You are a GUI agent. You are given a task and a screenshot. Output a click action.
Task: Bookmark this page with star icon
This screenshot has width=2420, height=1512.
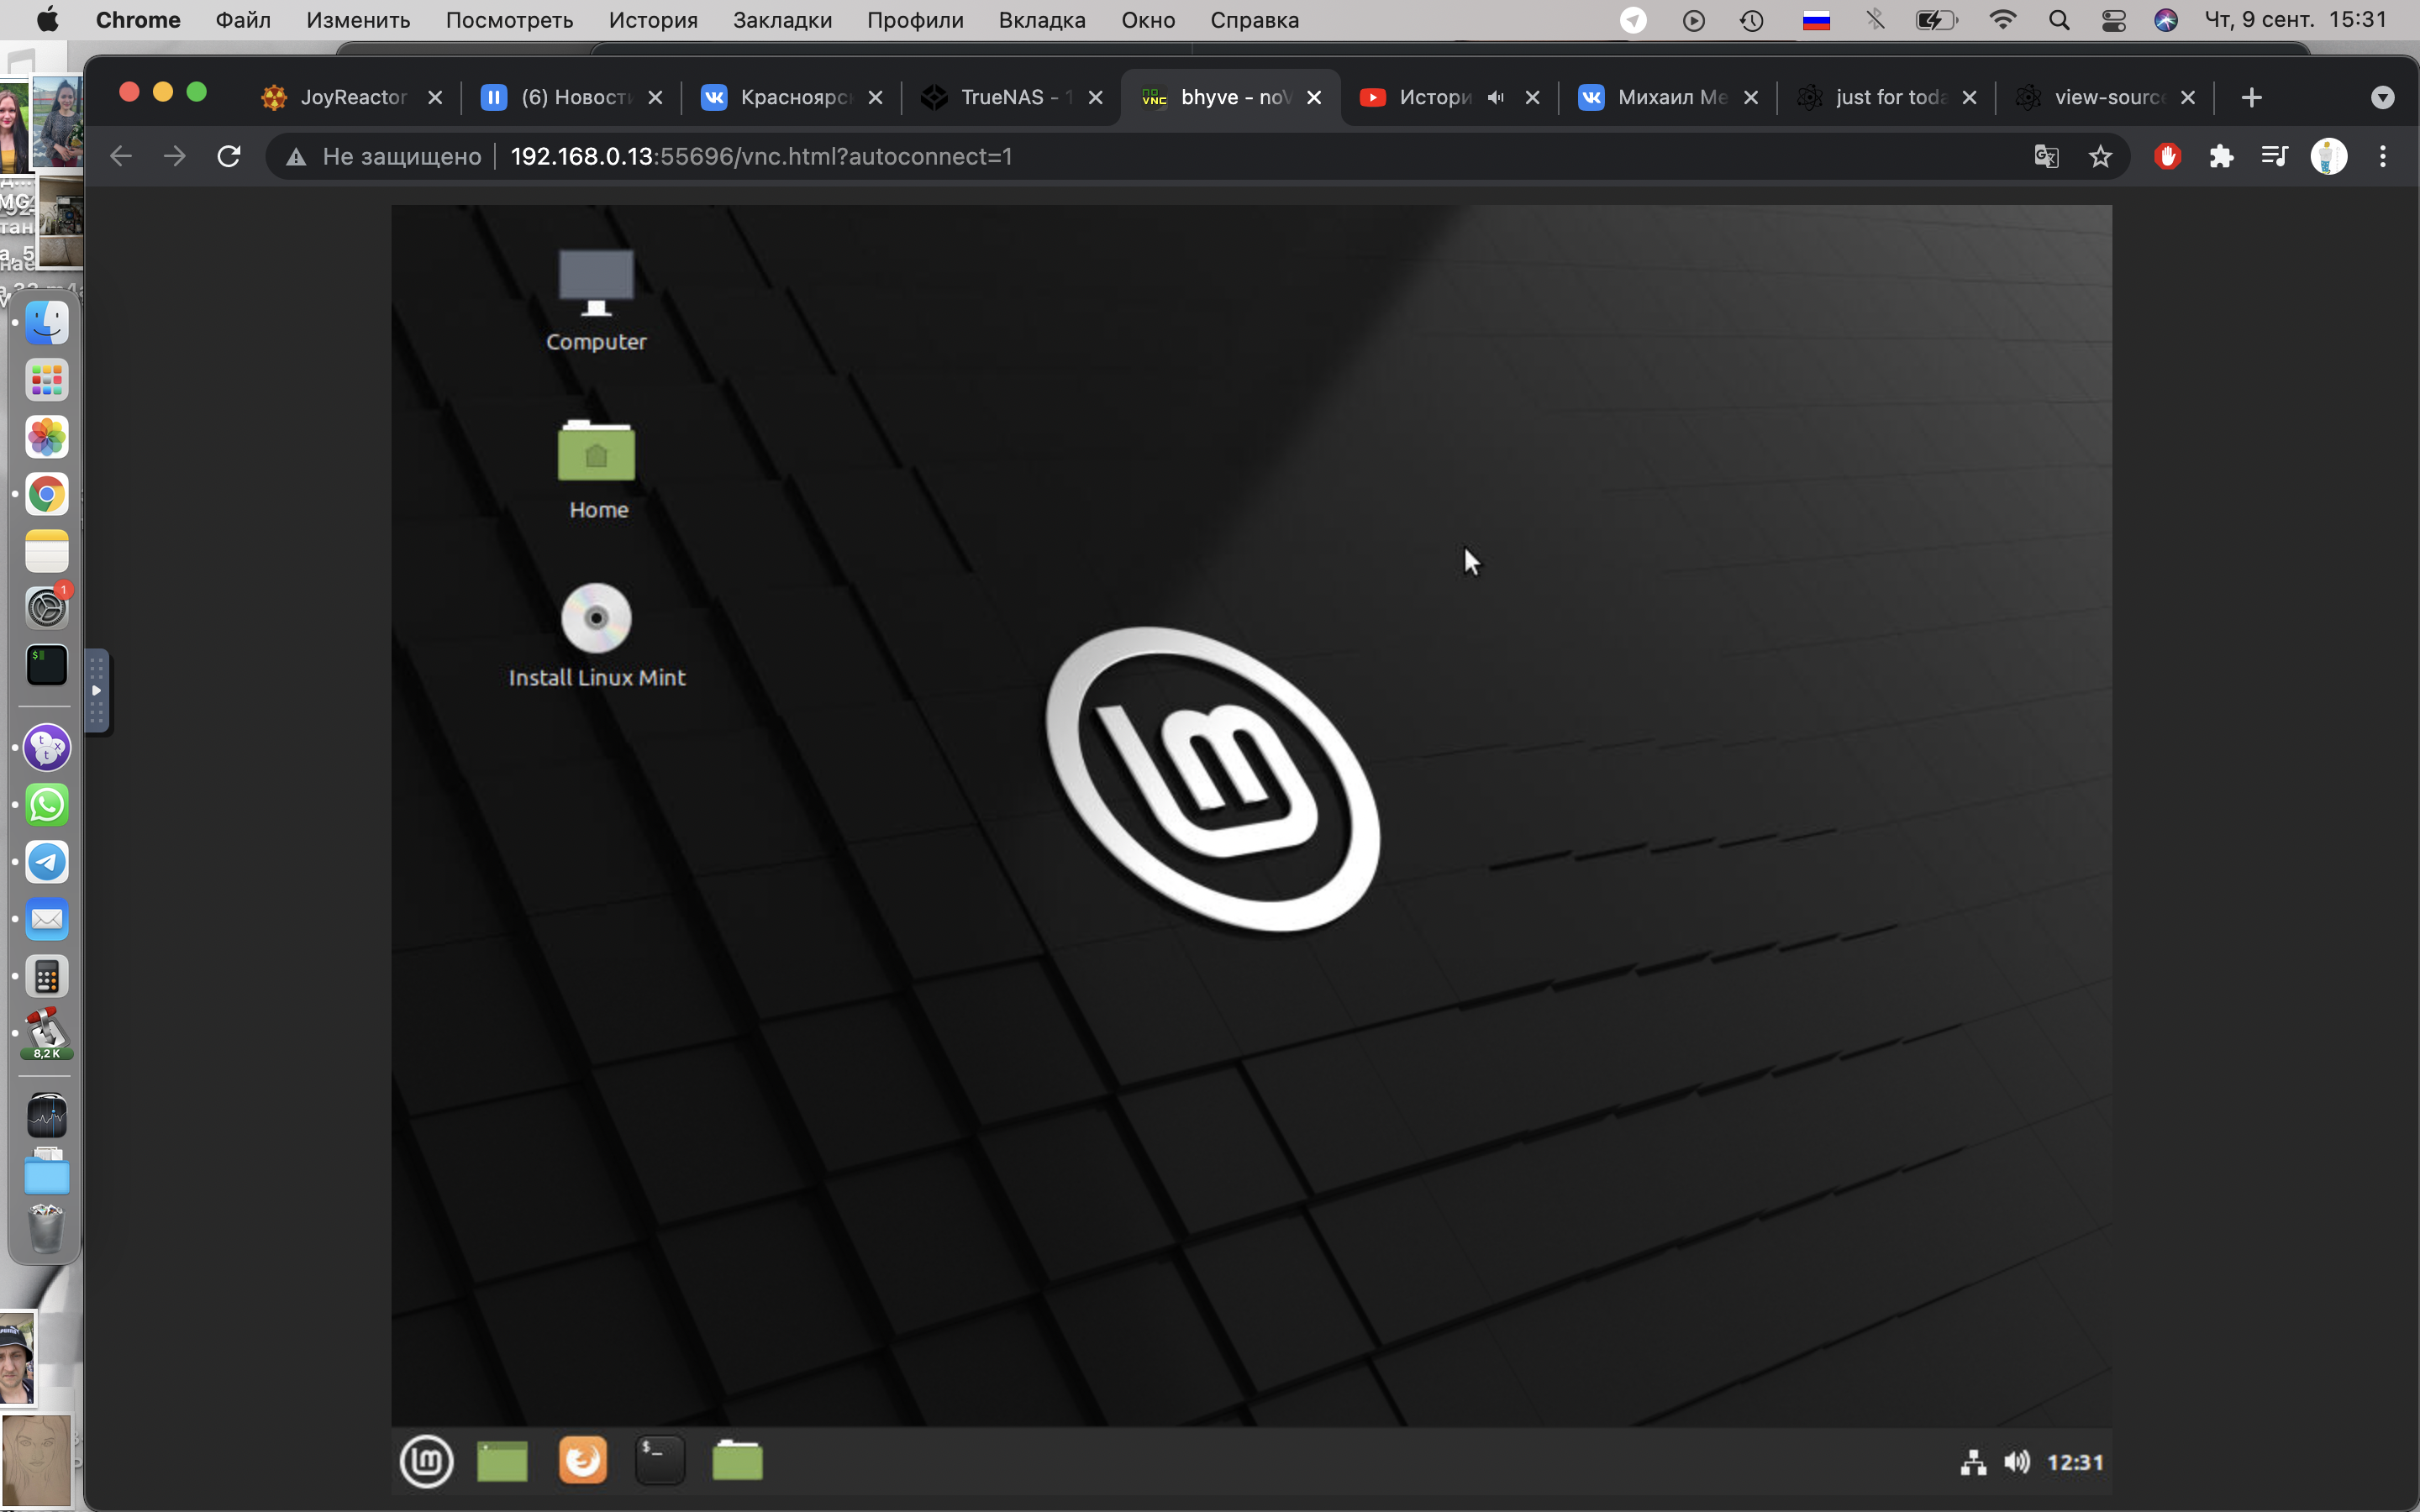2100,156
